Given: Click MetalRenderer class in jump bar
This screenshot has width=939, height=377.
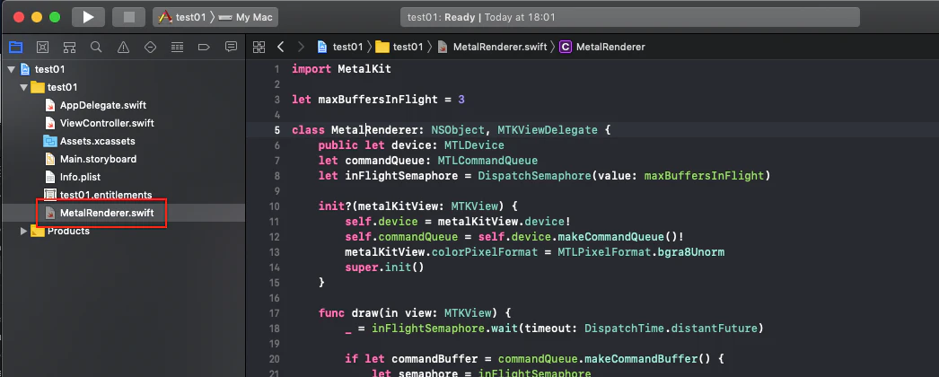Looking at the screenshot, I should coord(602,47).
